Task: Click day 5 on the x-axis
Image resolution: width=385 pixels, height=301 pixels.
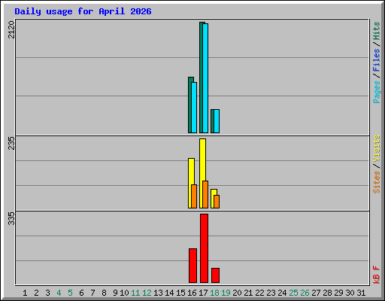Action: click(x=70, y=293)
